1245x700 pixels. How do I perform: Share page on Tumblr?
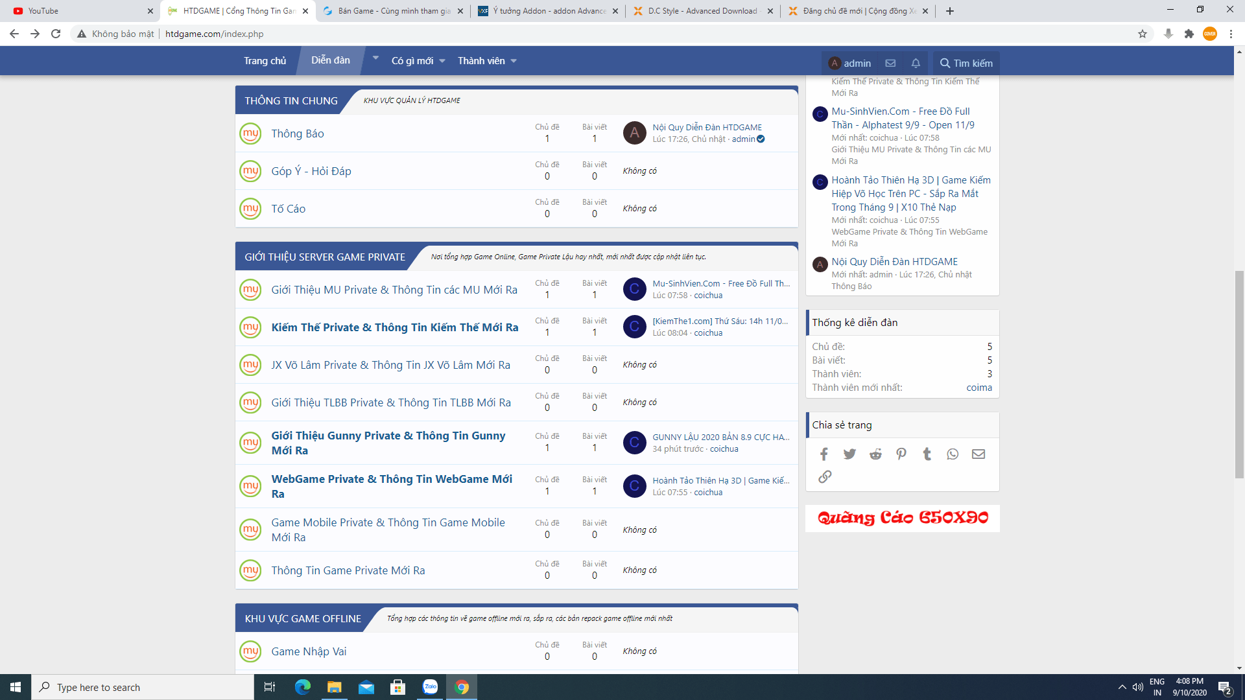pyautogui.click(x=927, y=454)
